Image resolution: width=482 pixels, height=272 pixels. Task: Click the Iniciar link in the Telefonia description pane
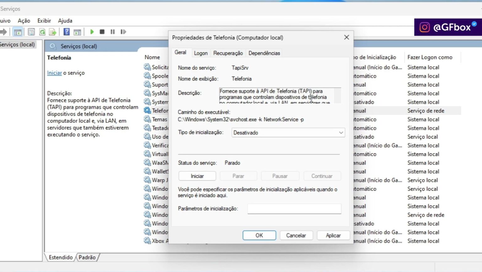[x=54, y=73]
